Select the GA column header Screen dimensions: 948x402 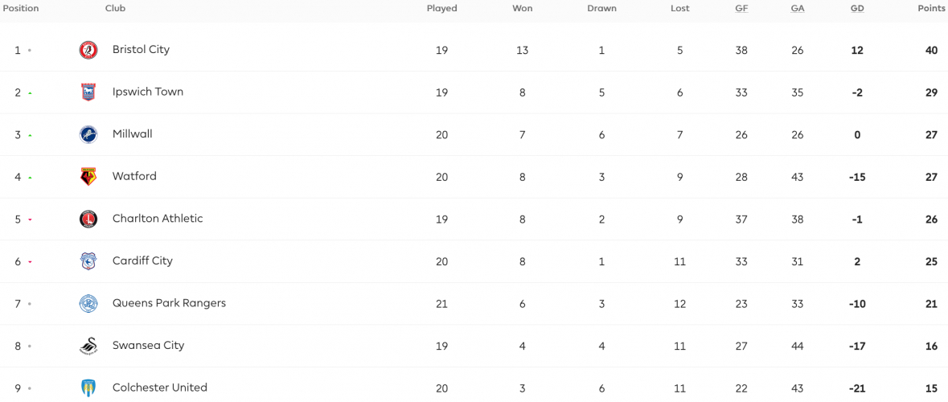coord(798,9)
